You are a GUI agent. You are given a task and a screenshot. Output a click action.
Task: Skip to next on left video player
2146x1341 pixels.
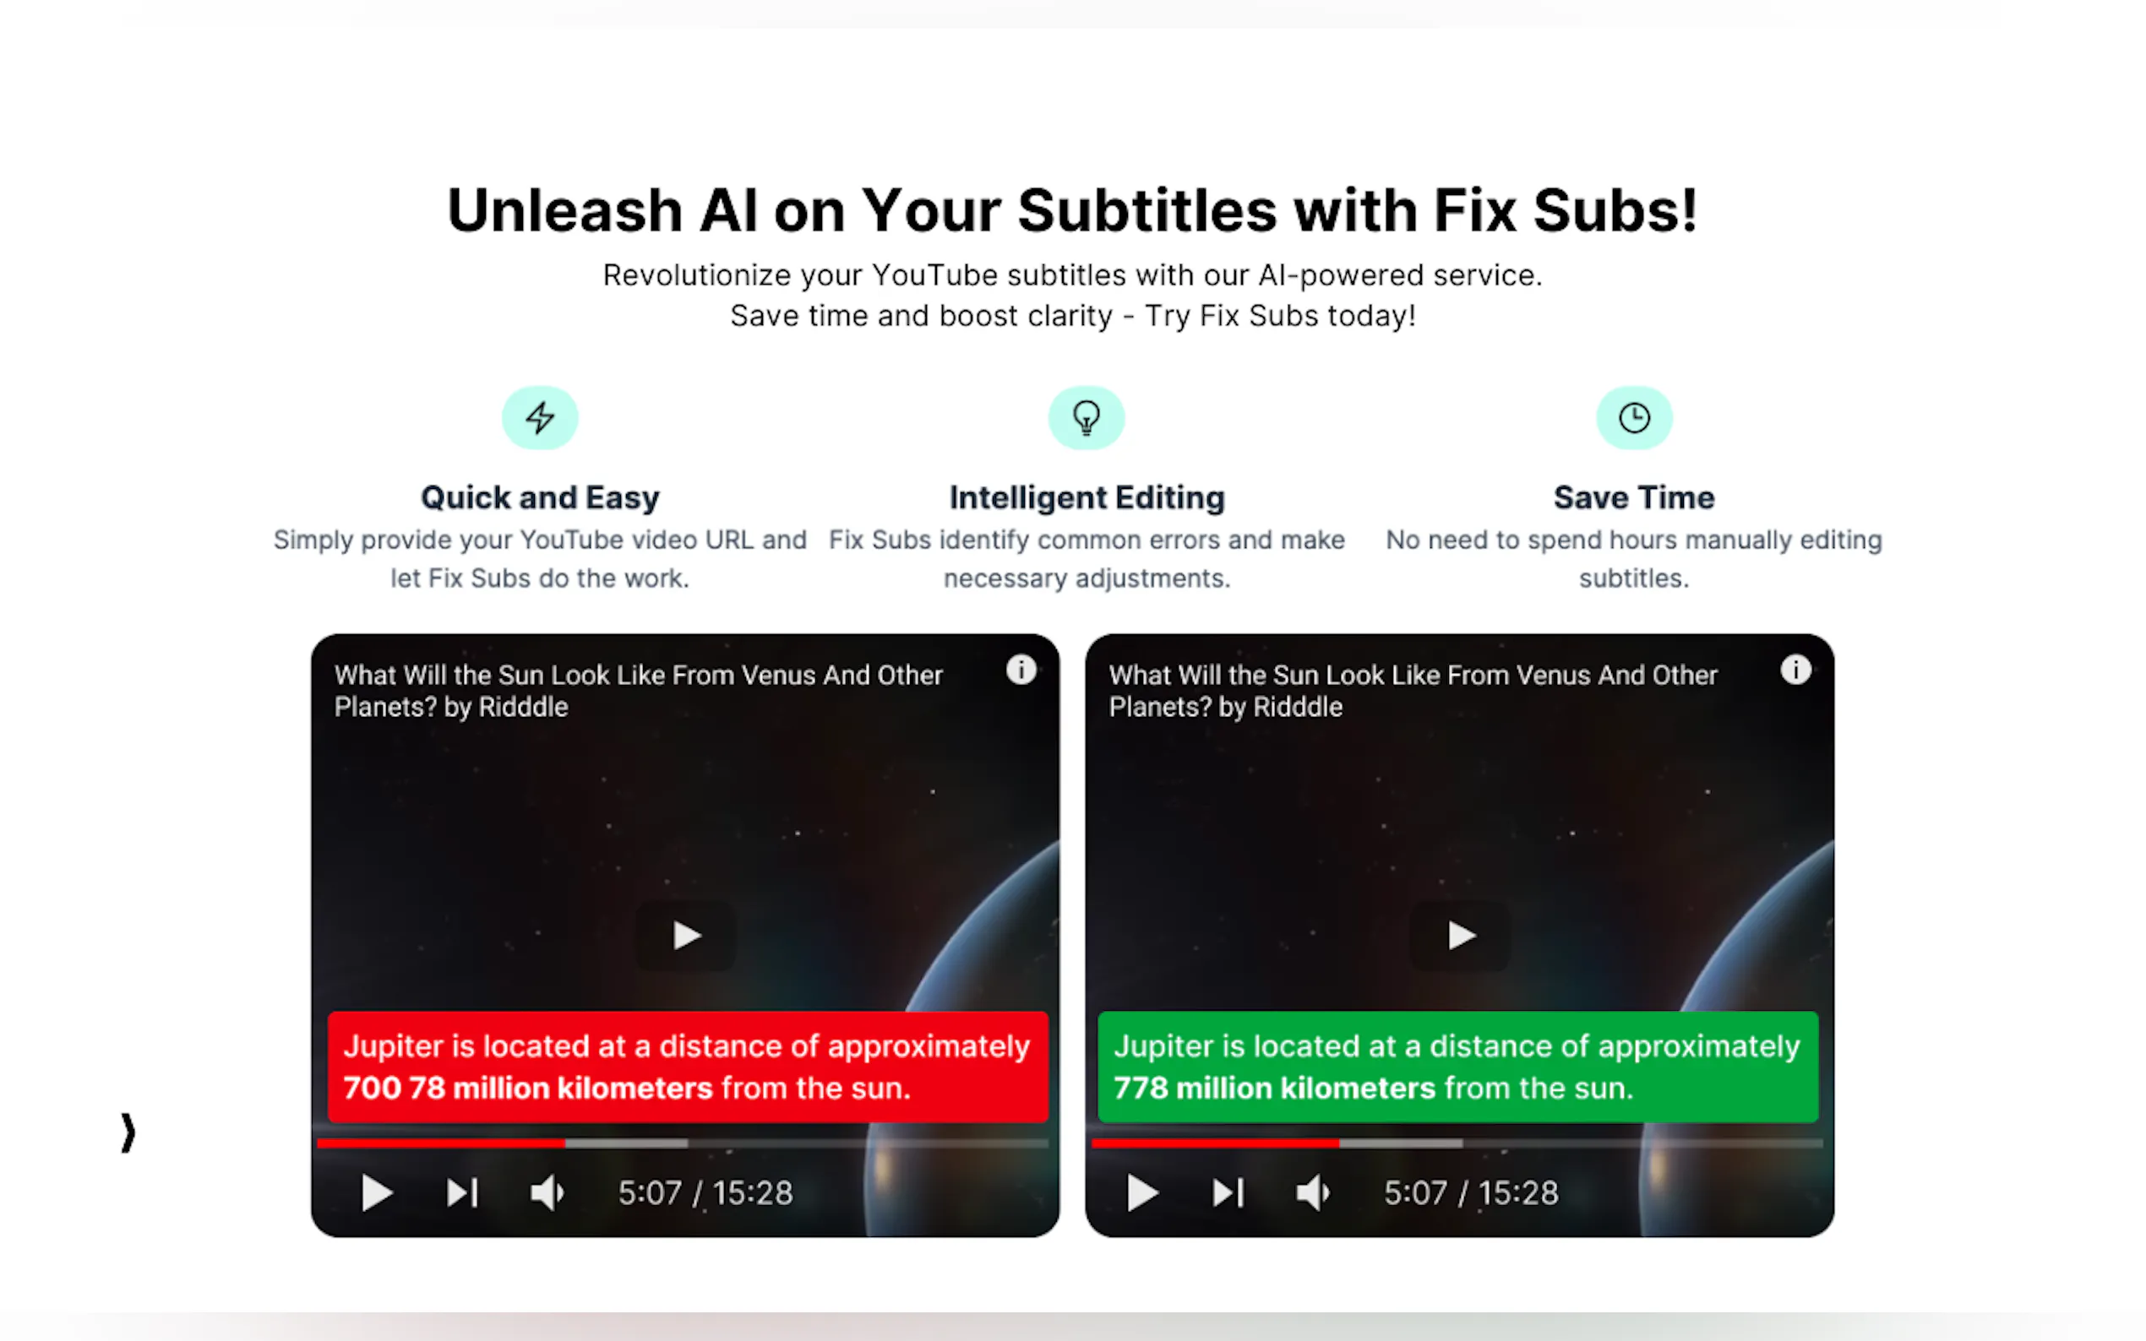tap(462, 1193)
